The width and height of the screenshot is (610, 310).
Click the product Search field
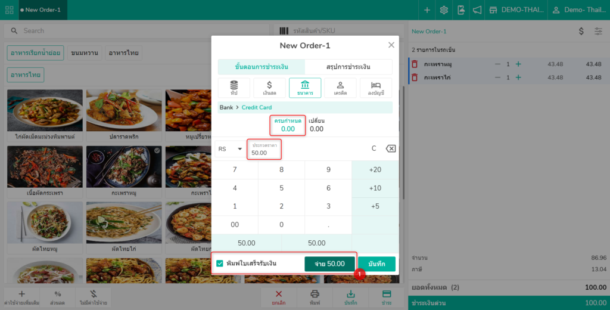pyautogui.click(x=136, y=31)
